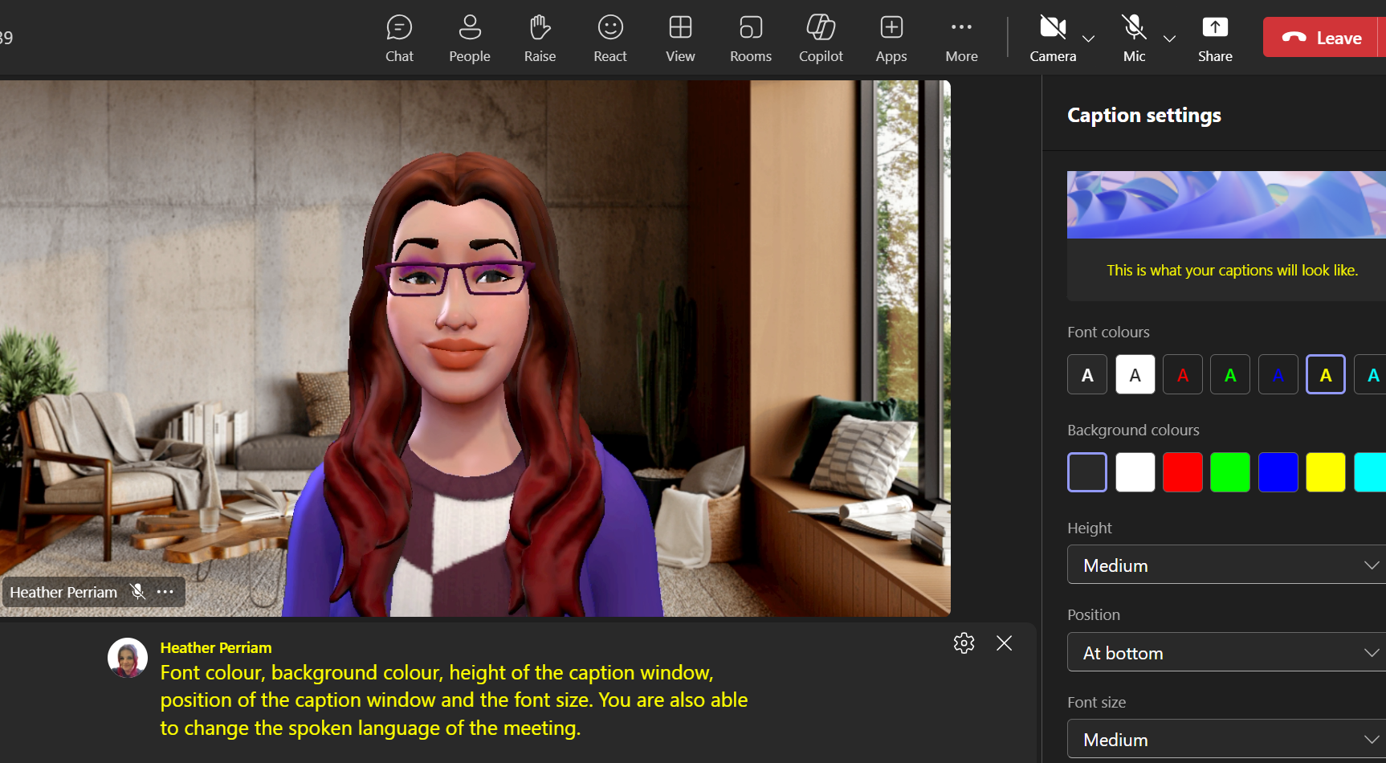Open Copilot

pos(820,37)
